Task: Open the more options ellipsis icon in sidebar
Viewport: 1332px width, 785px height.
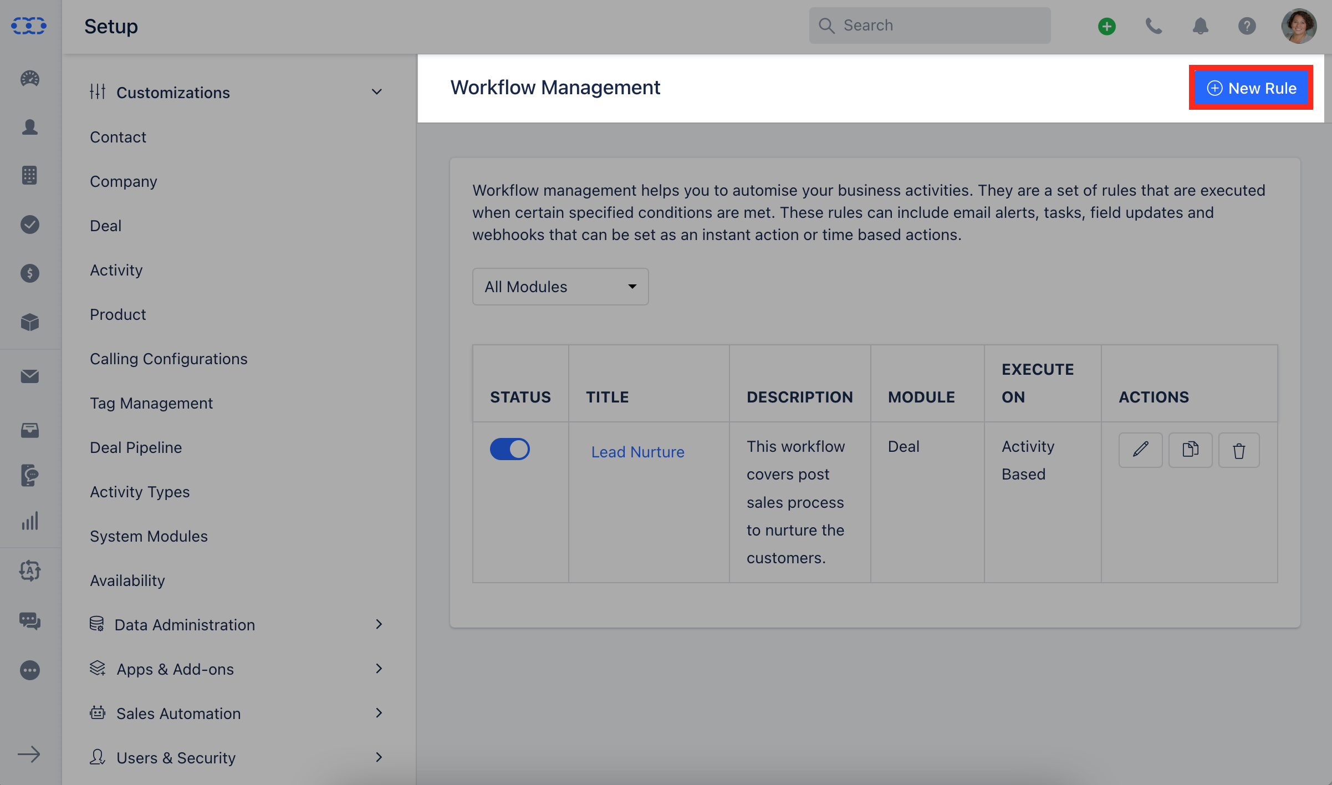Action: tap(30, 670)
